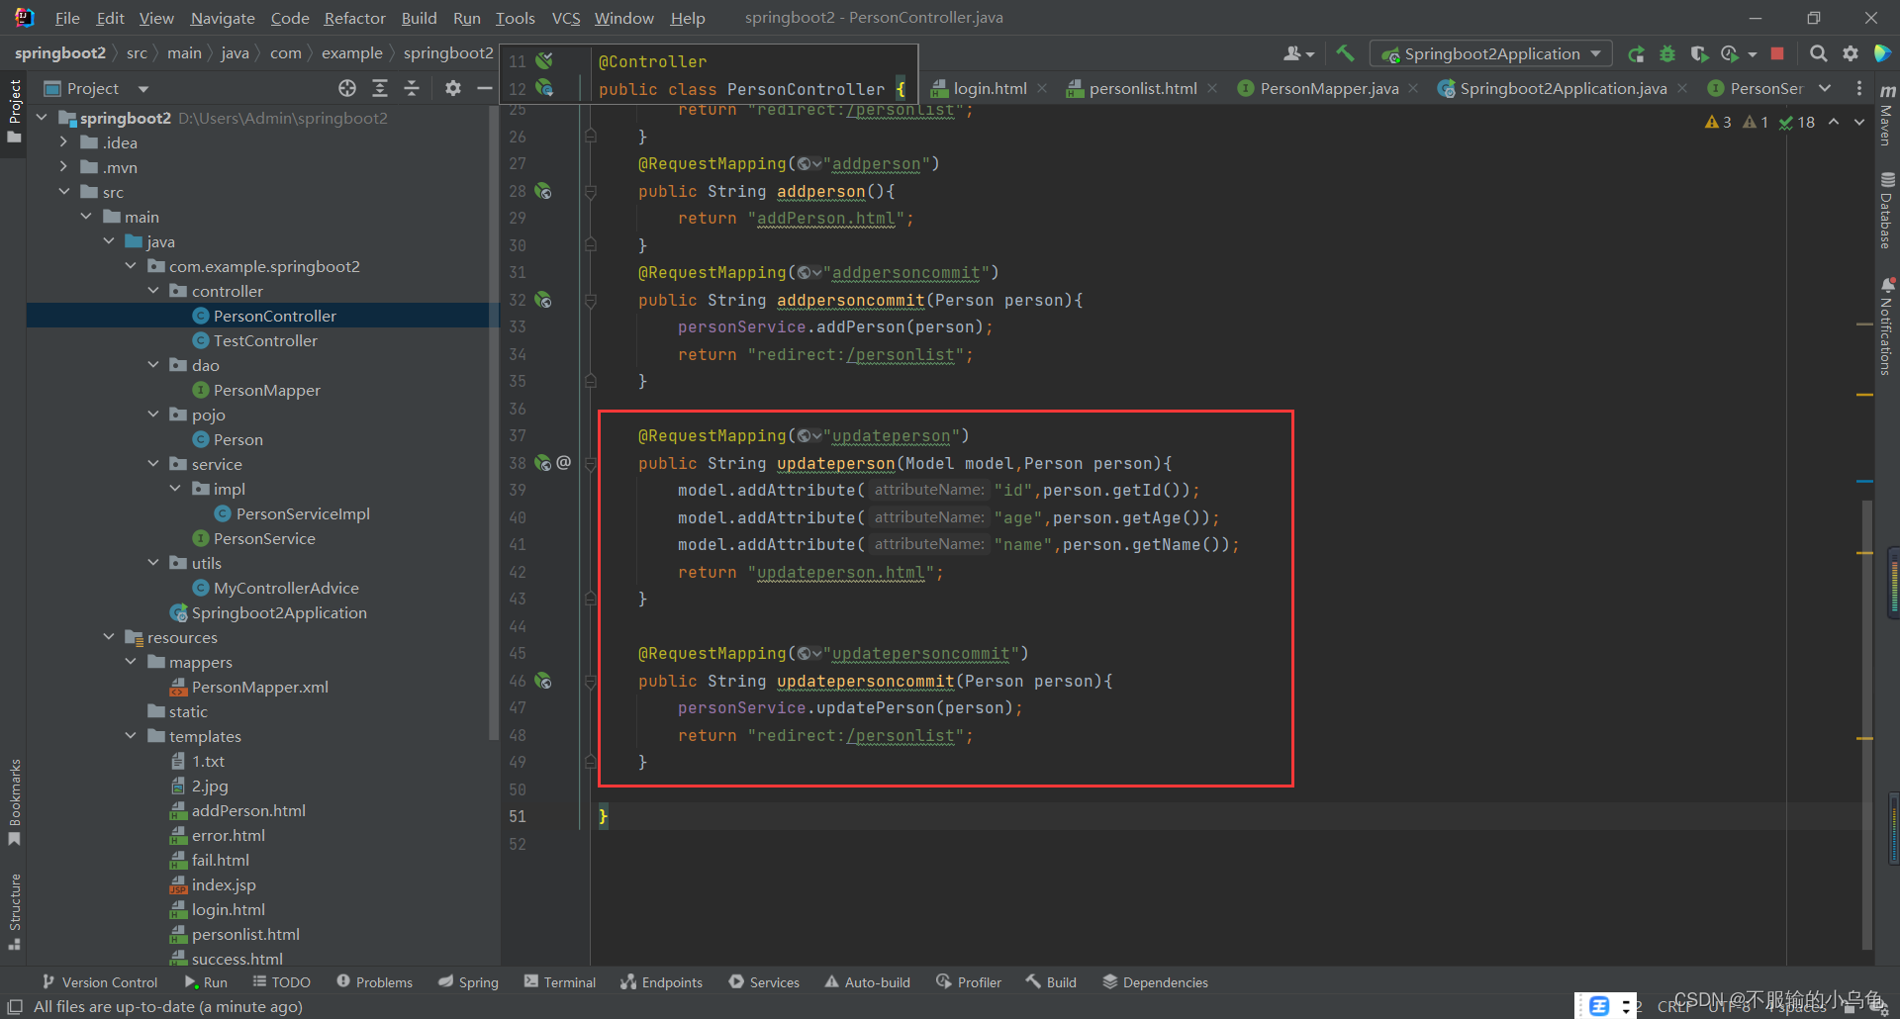
Task: Open the Endpoints tool window
Action: (x=662, y=982)
